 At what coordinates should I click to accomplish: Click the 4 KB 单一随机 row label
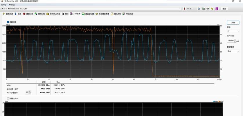coord(12,89)
